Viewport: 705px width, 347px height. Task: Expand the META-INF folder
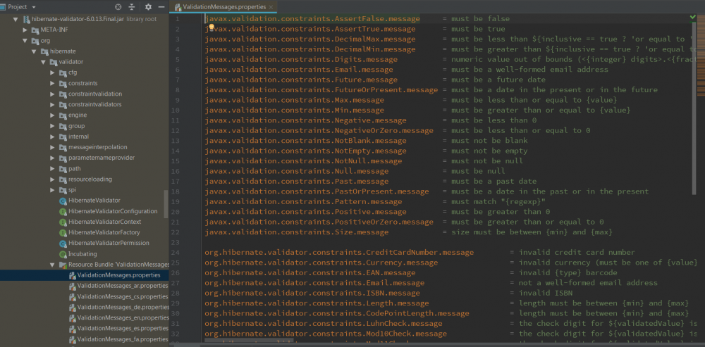click(x=25, y=30)
